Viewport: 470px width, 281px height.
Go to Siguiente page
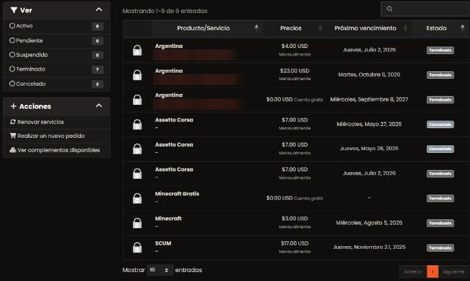pos(454,271)
